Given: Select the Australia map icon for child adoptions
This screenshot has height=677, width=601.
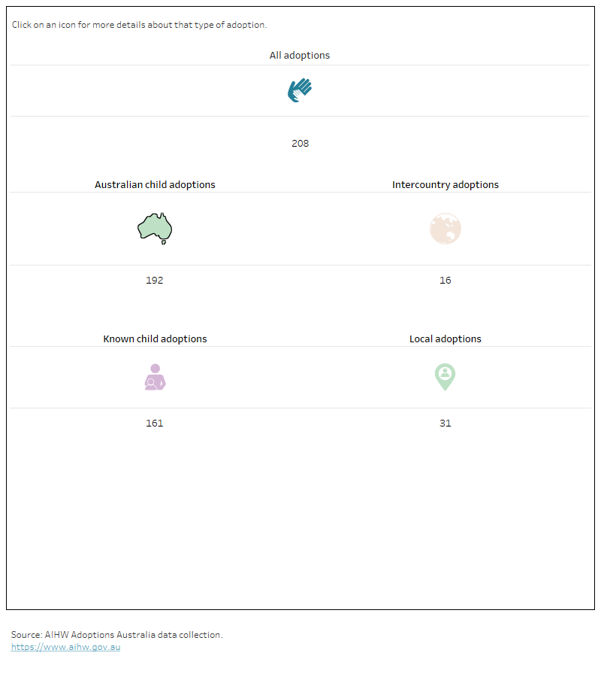Looking at the screenshot, I should [x=154, y=228].
